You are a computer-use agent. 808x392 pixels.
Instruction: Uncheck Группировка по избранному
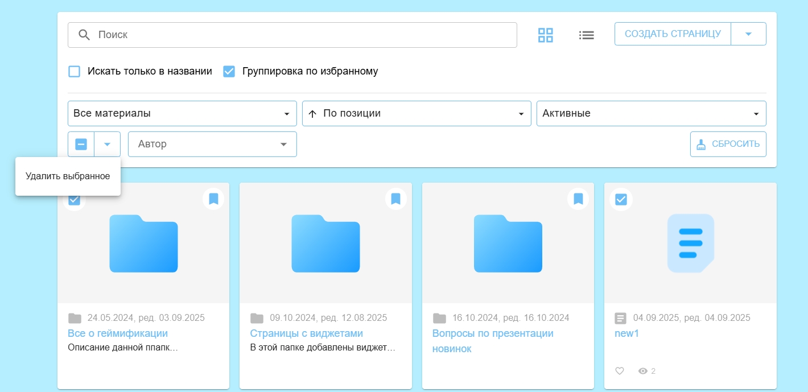[229, 72]
